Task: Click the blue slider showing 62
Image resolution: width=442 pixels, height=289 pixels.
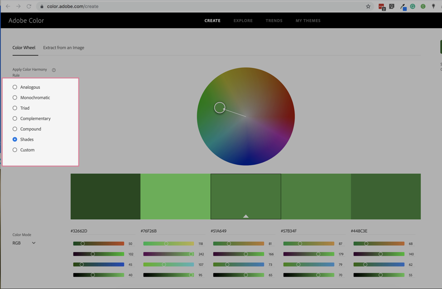Action: pyautogui.click(x=379, y=265)
